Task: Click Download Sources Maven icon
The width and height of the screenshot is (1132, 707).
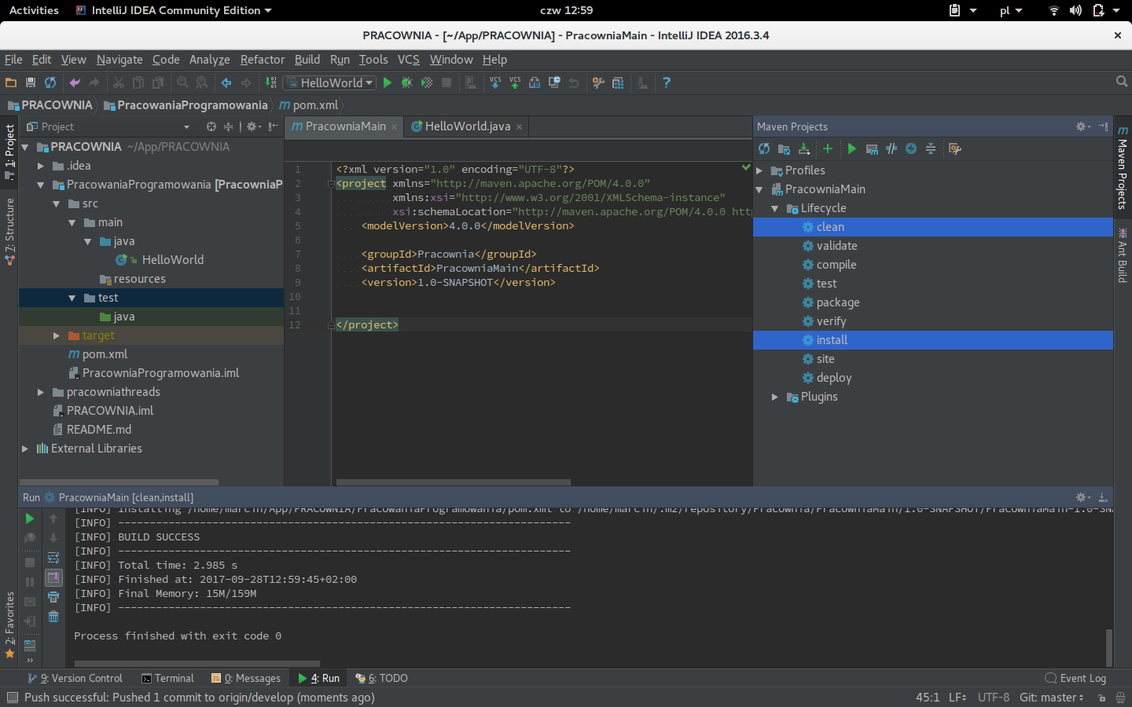Action: [803, 148]
